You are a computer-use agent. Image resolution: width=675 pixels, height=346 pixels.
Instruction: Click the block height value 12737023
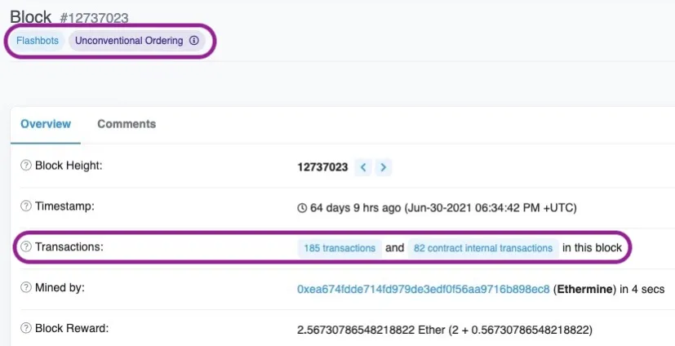tap(322, 167)
